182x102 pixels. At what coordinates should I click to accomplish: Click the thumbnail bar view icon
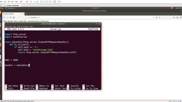tap(44, 2)
